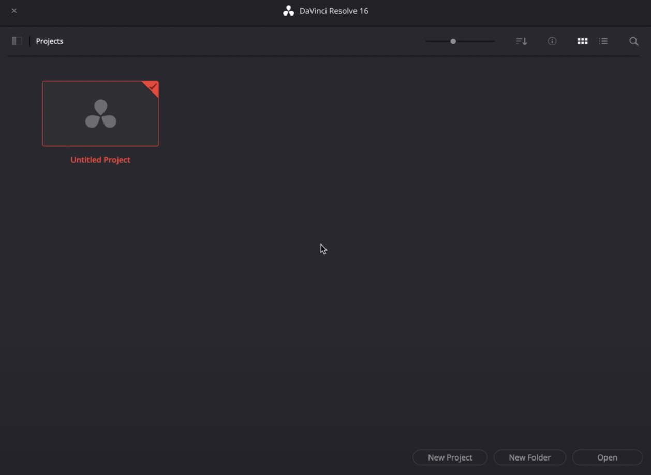Screen dimensions: 651x475
Task: Click the New Project button
Action: [450, 457]
